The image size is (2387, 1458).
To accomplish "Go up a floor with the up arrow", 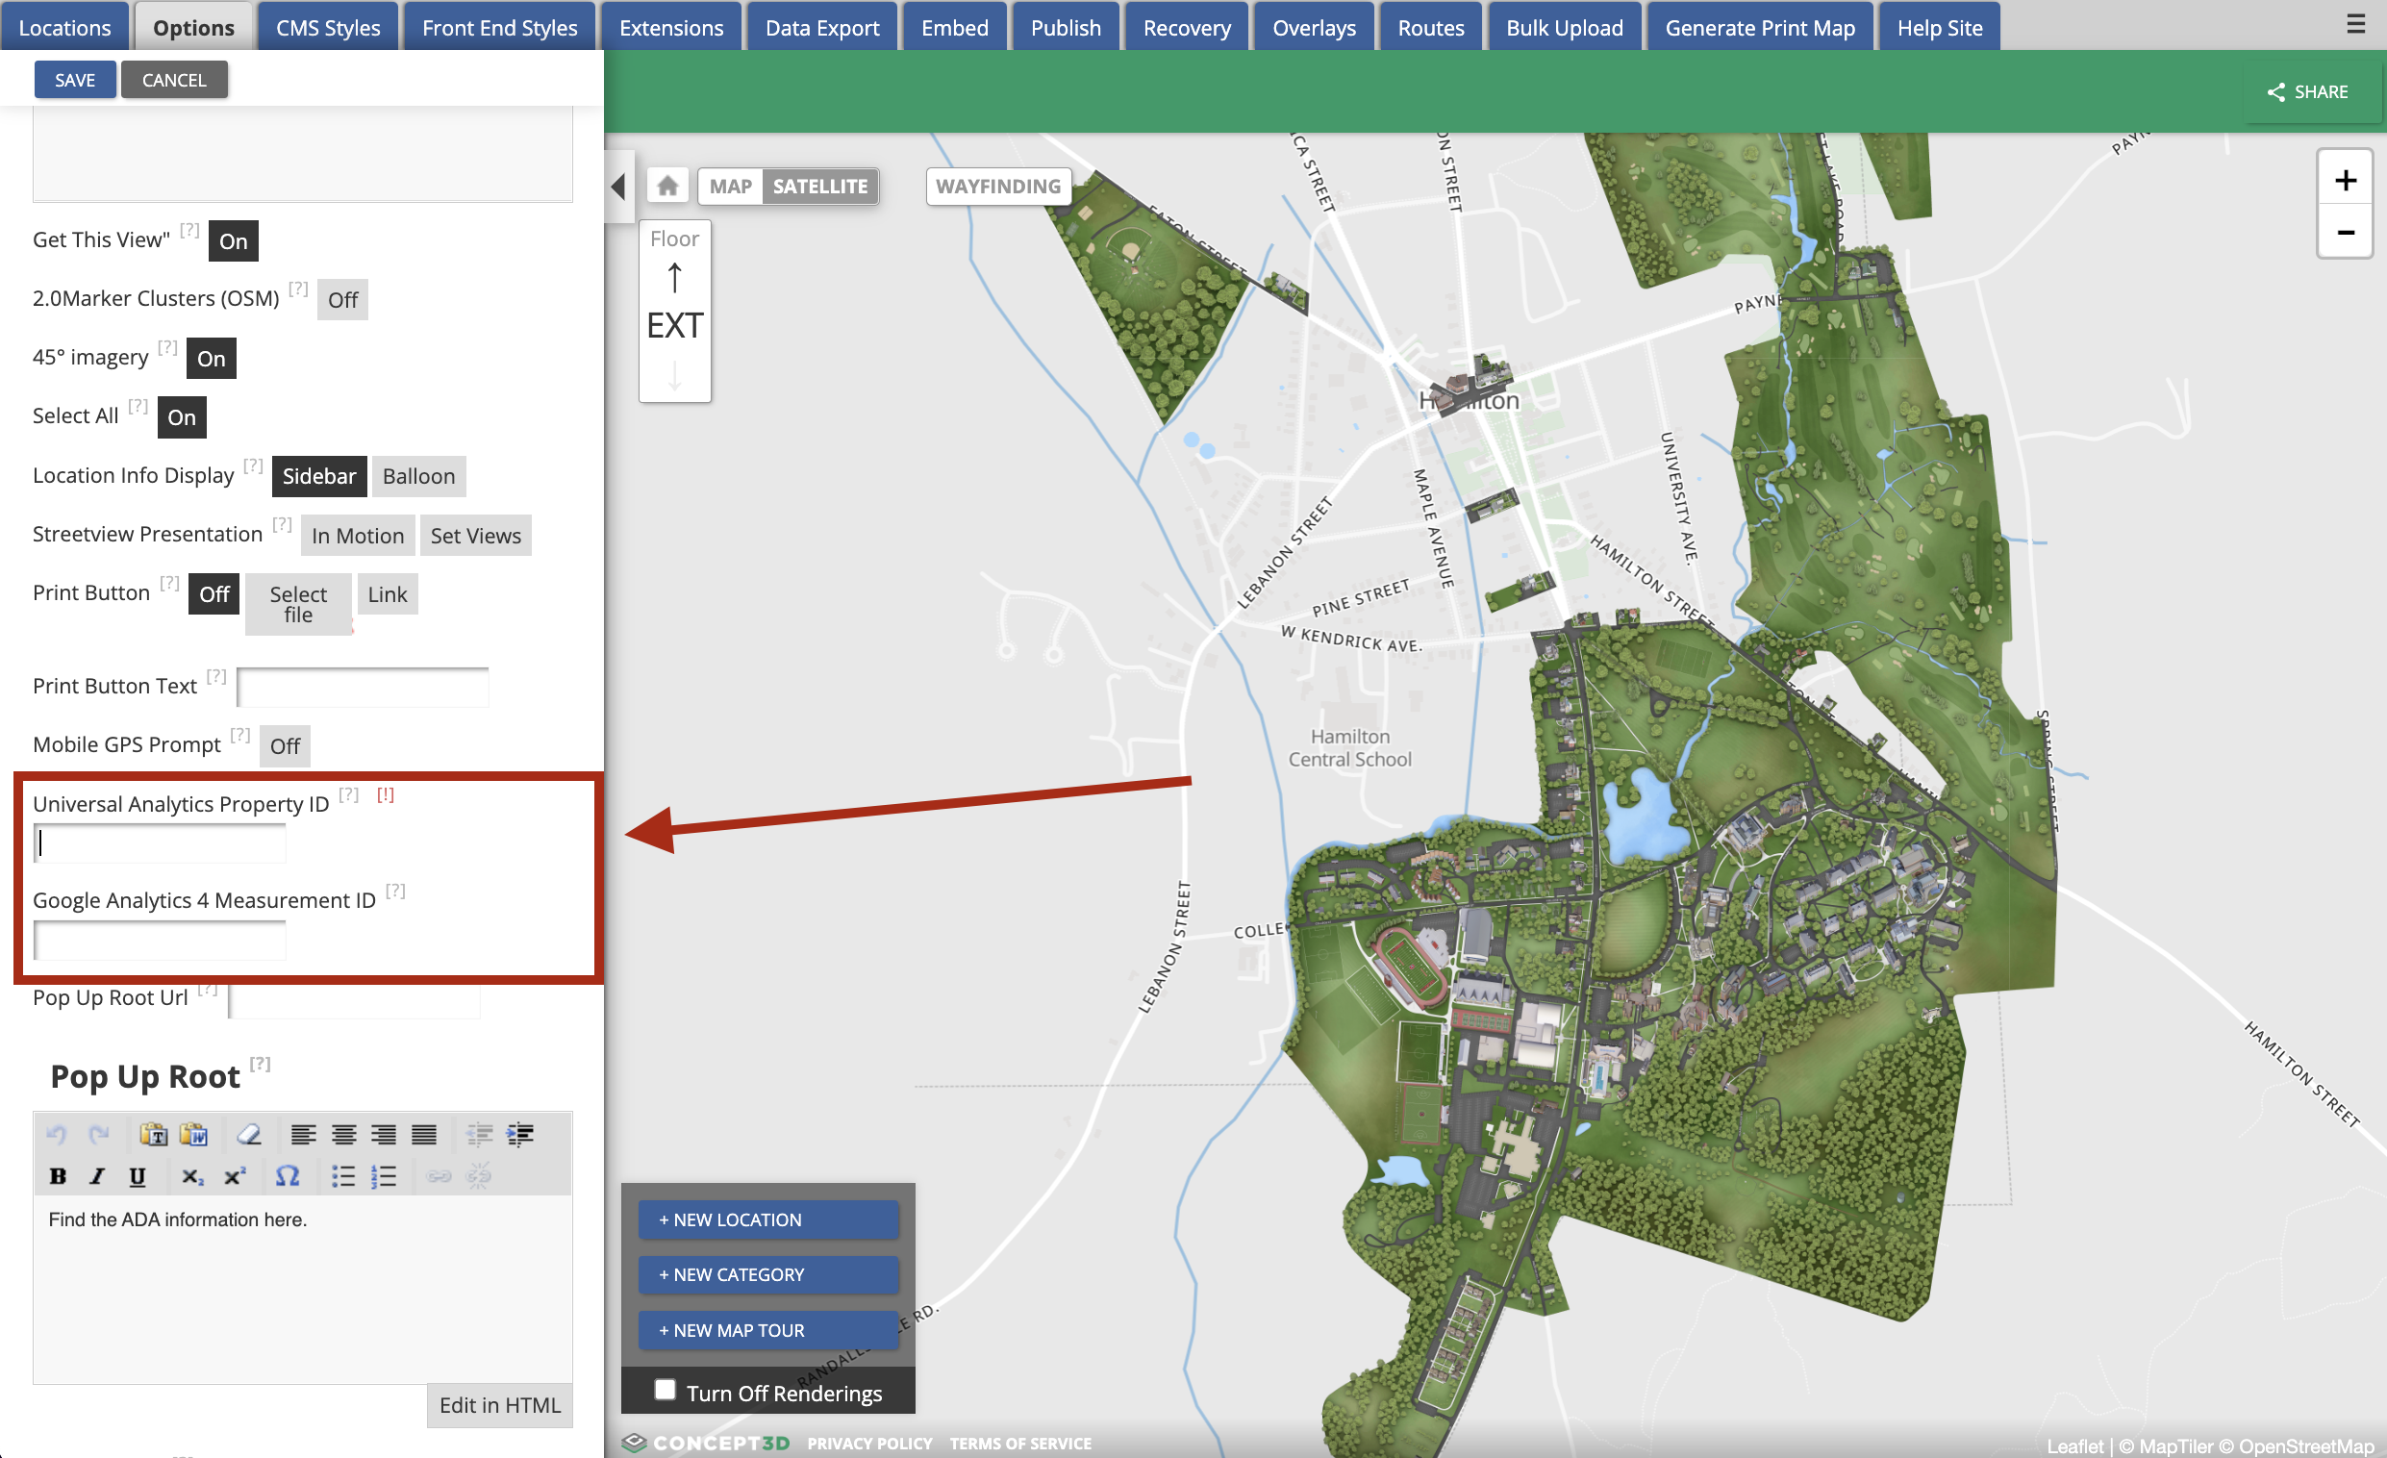I will point(675,278).
